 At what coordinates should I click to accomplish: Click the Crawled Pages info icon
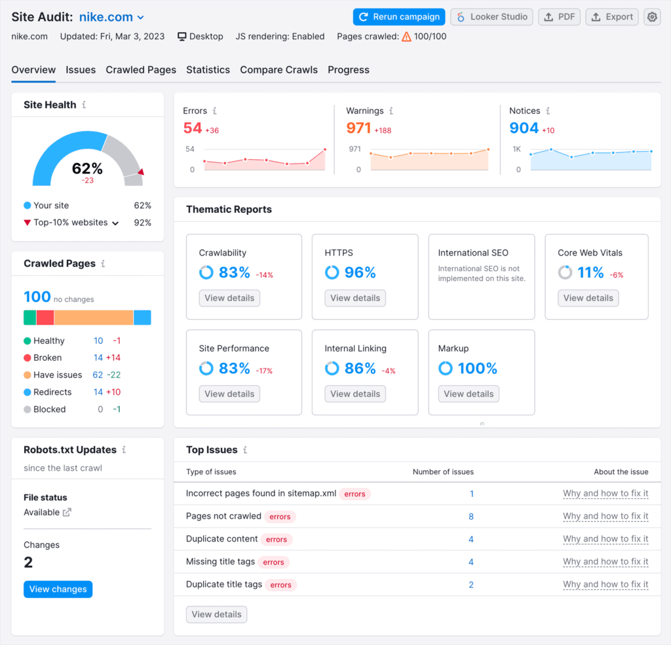[103, 264]
